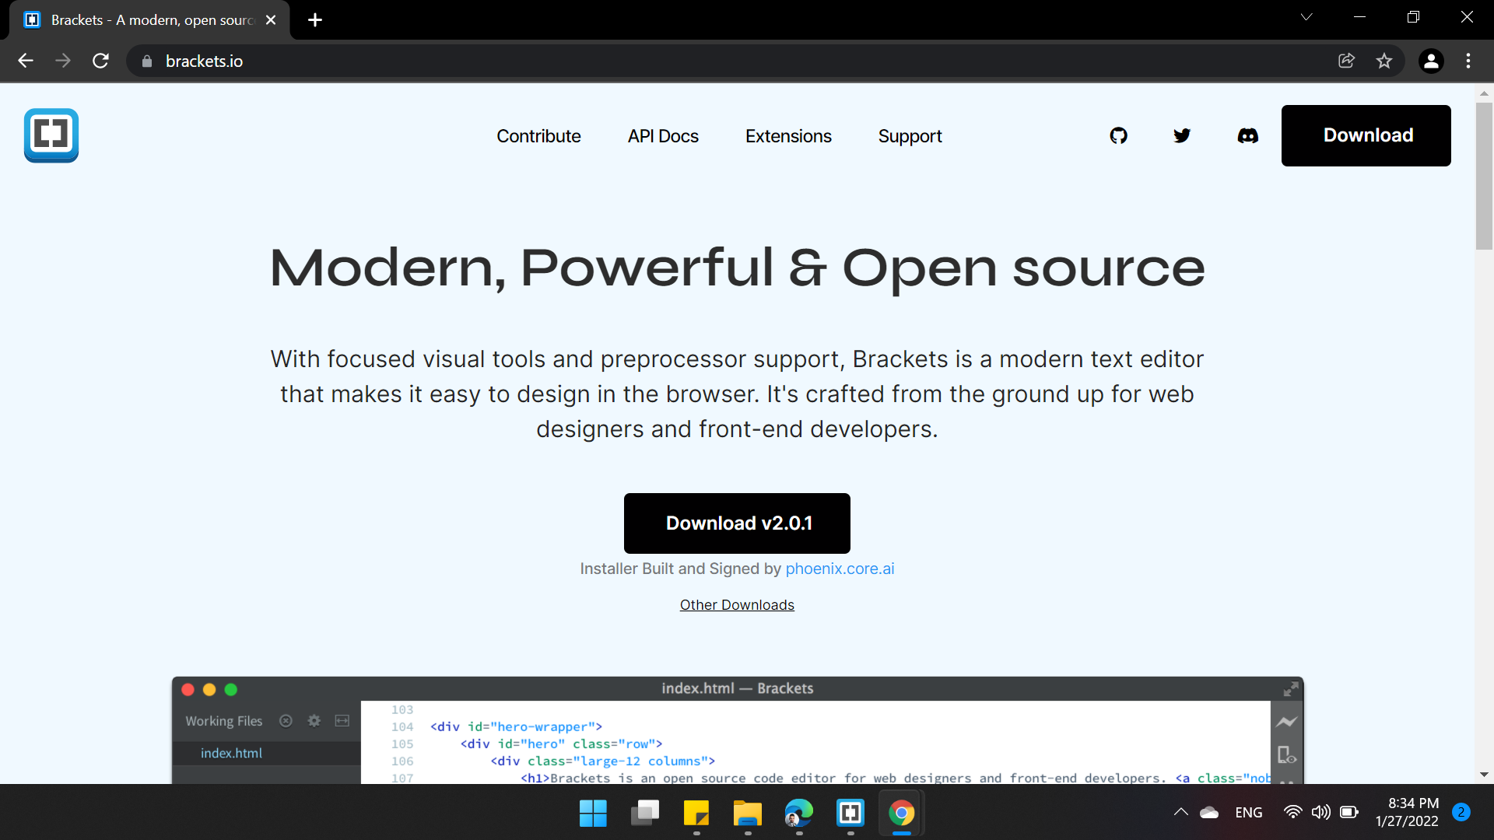Open the tab search dropdown arrow
This screenshot has width=1494, height=840.
pos(1306,17)
